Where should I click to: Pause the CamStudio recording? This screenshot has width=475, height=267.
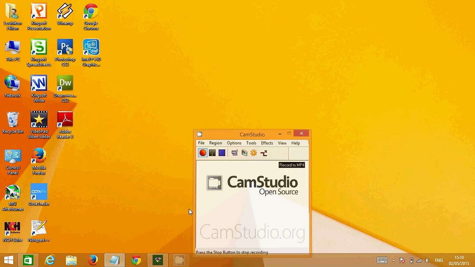(x=212, y=153)
